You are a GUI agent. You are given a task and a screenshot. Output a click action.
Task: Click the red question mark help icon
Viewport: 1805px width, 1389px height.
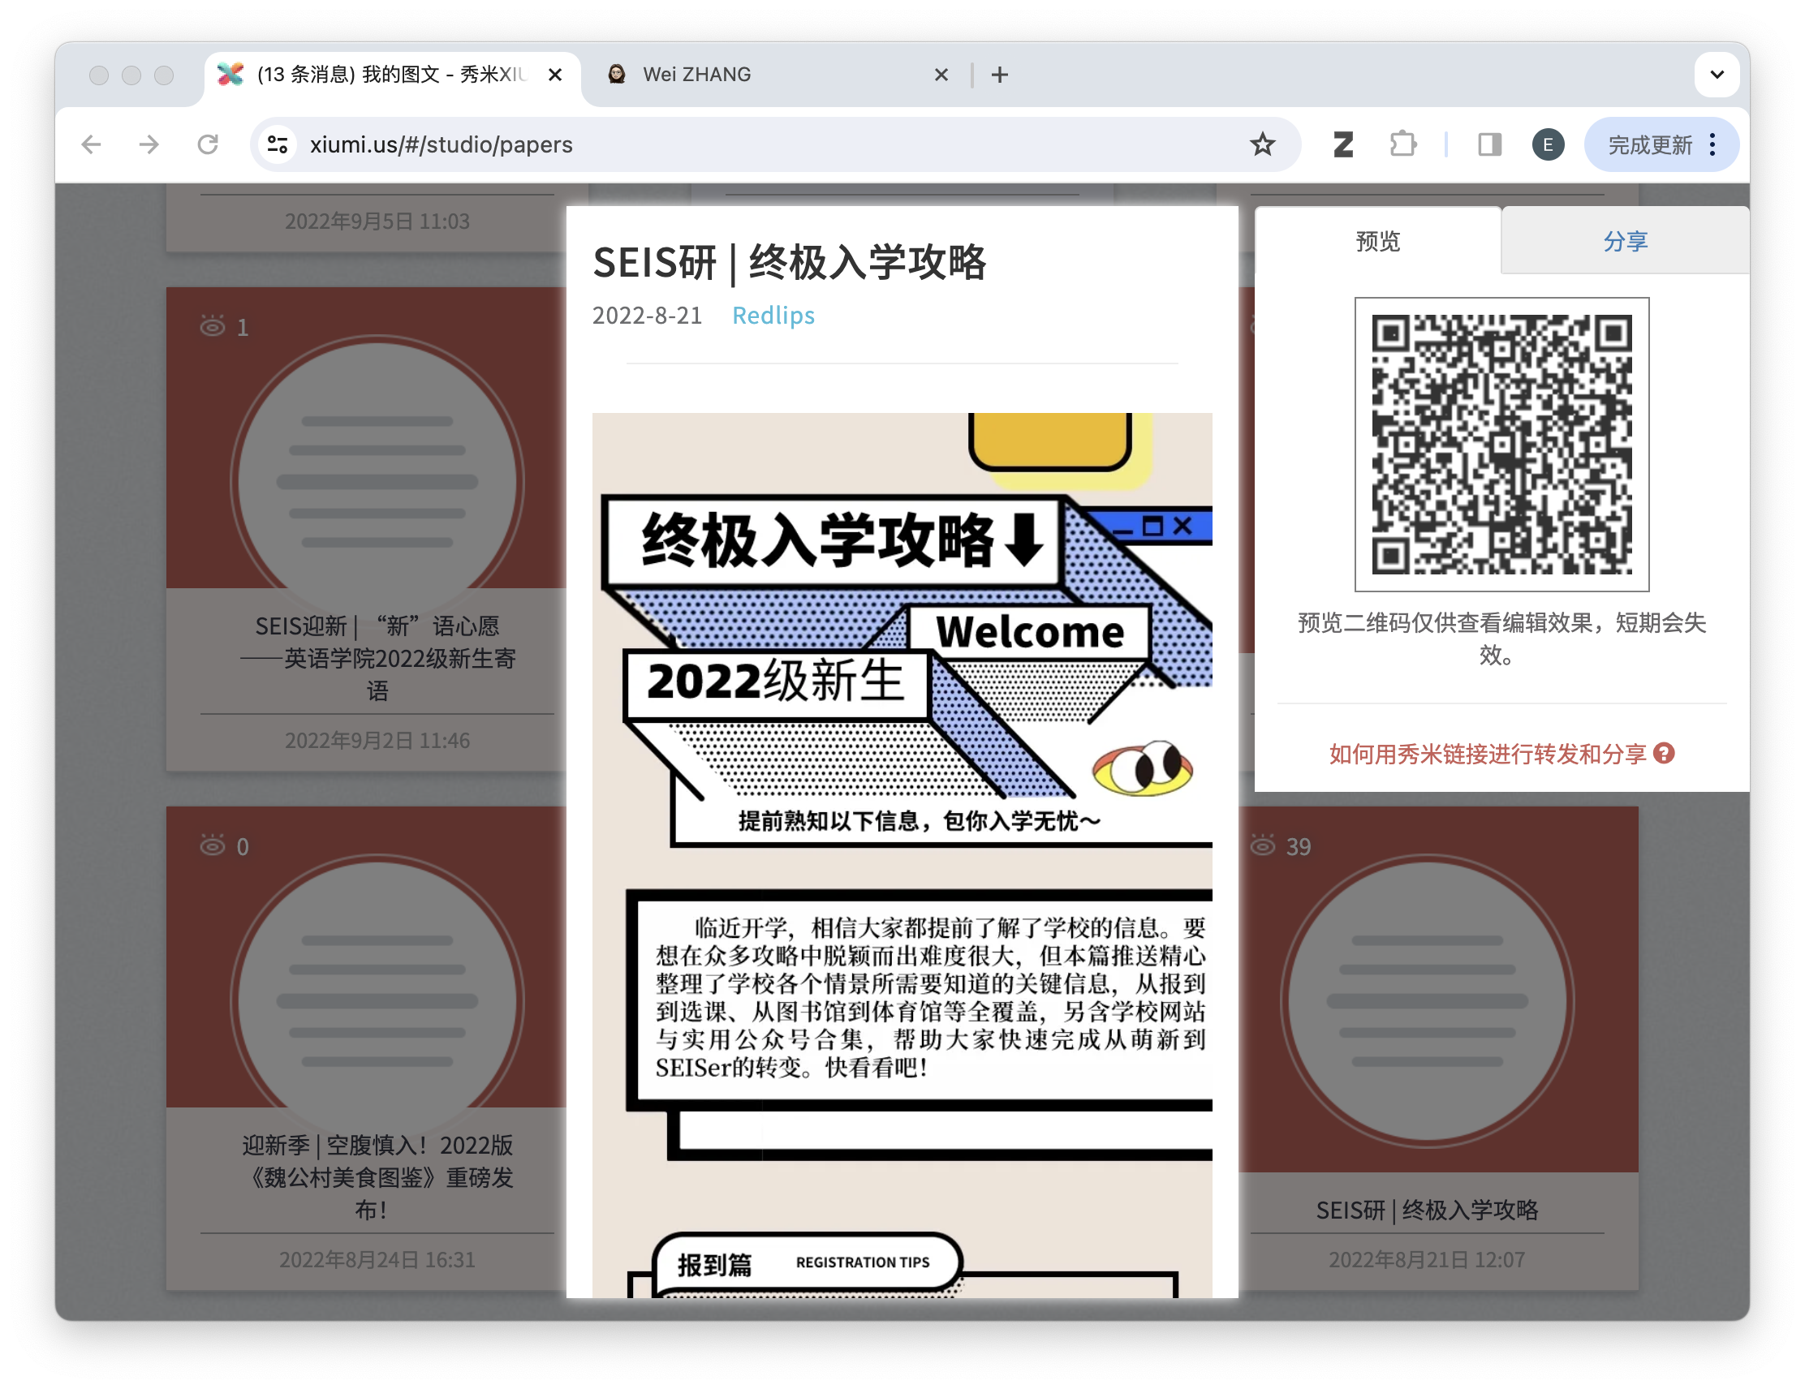1664,753
